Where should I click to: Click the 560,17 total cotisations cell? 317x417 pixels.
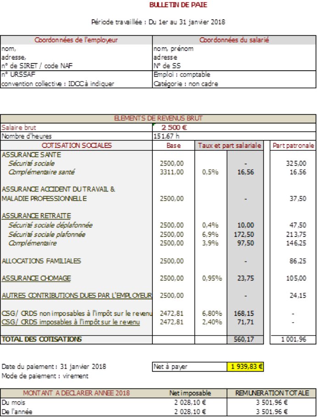point(246,339)
